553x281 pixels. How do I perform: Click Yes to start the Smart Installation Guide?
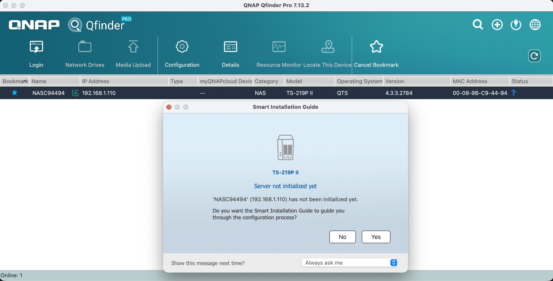click(376, 237)
